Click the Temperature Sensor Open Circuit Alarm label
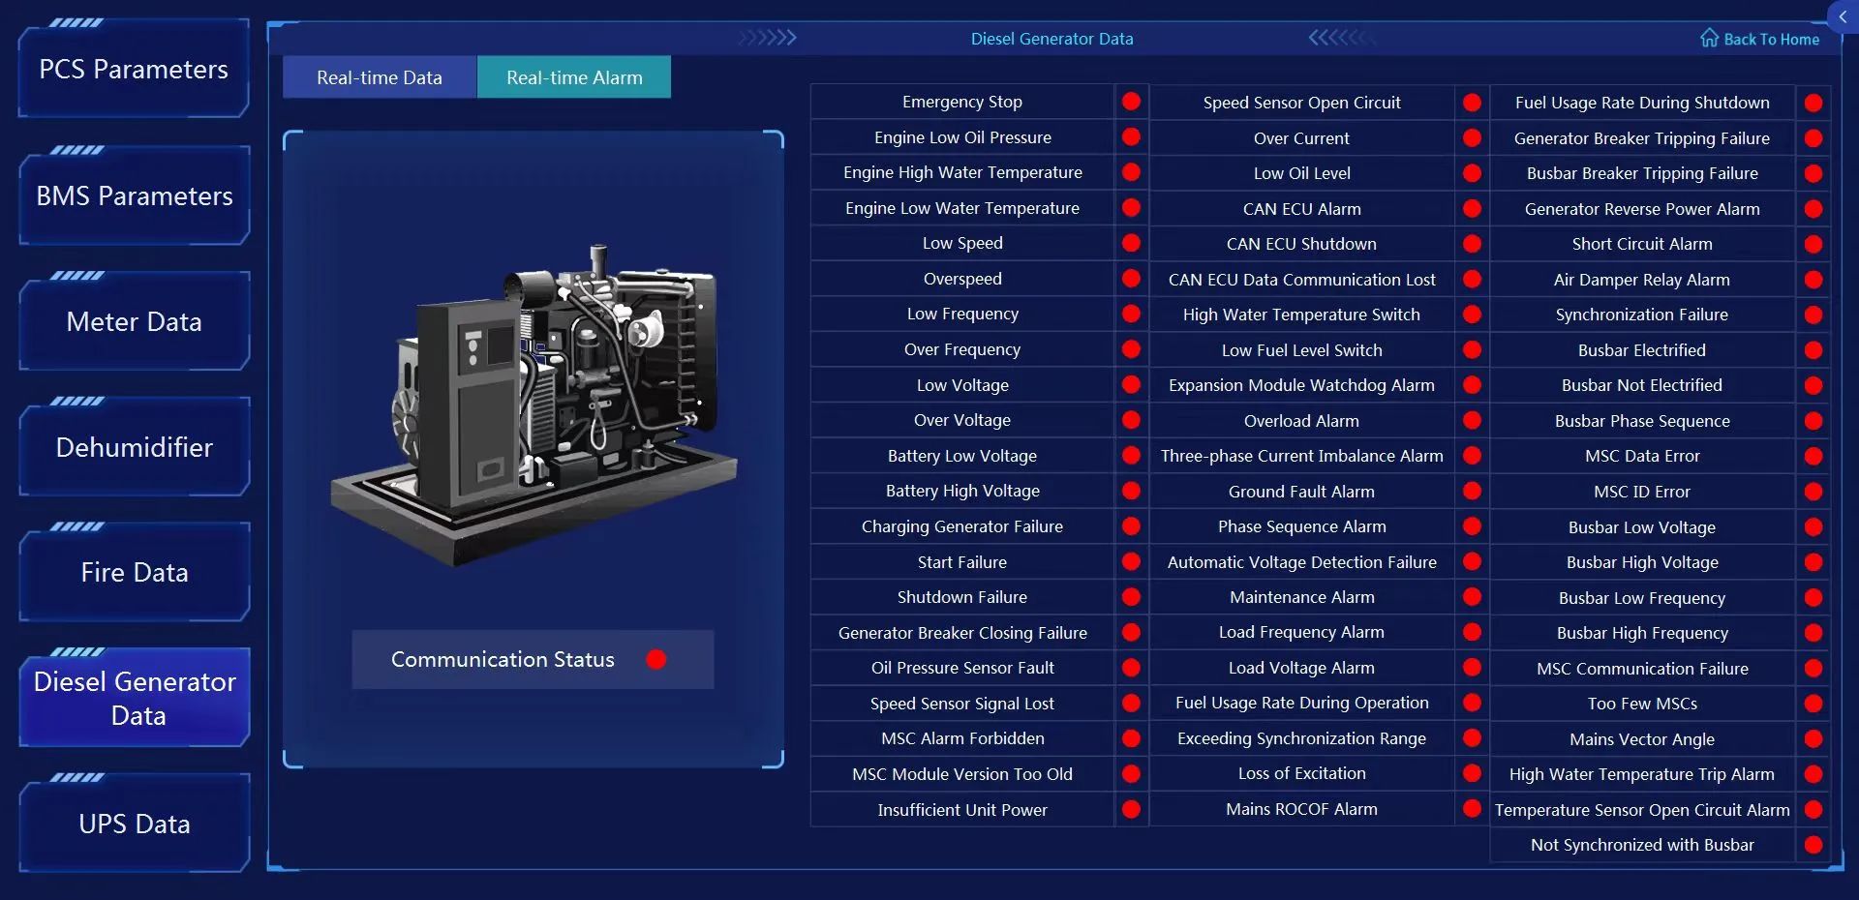Viewport: 1859px width, 900px height. click(x=1642, y=810)
